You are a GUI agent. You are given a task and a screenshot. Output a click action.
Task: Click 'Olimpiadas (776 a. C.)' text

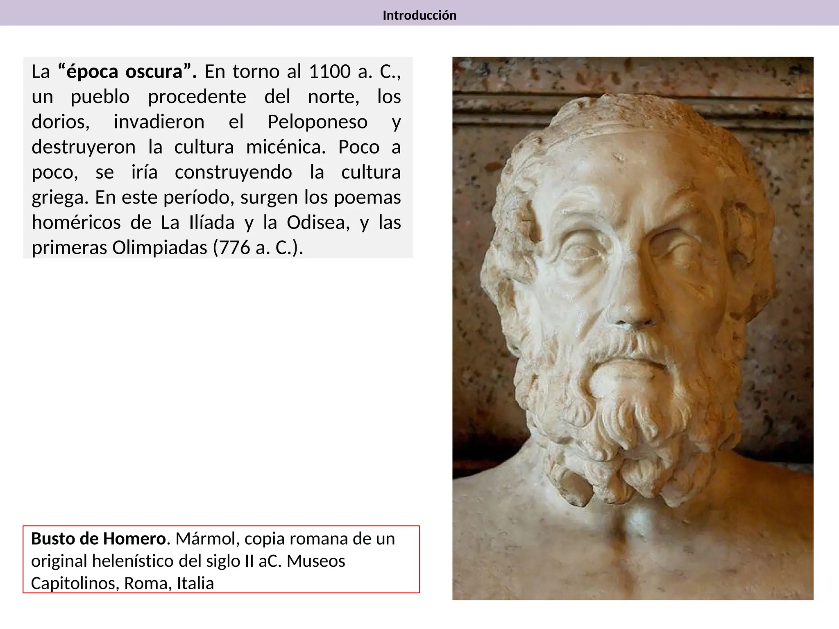point(207,248)
